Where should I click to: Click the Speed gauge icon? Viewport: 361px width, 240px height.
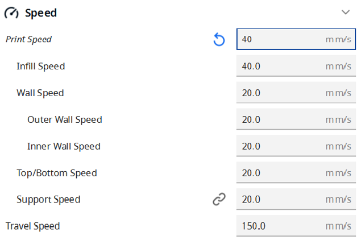click(x=12, y=13)
